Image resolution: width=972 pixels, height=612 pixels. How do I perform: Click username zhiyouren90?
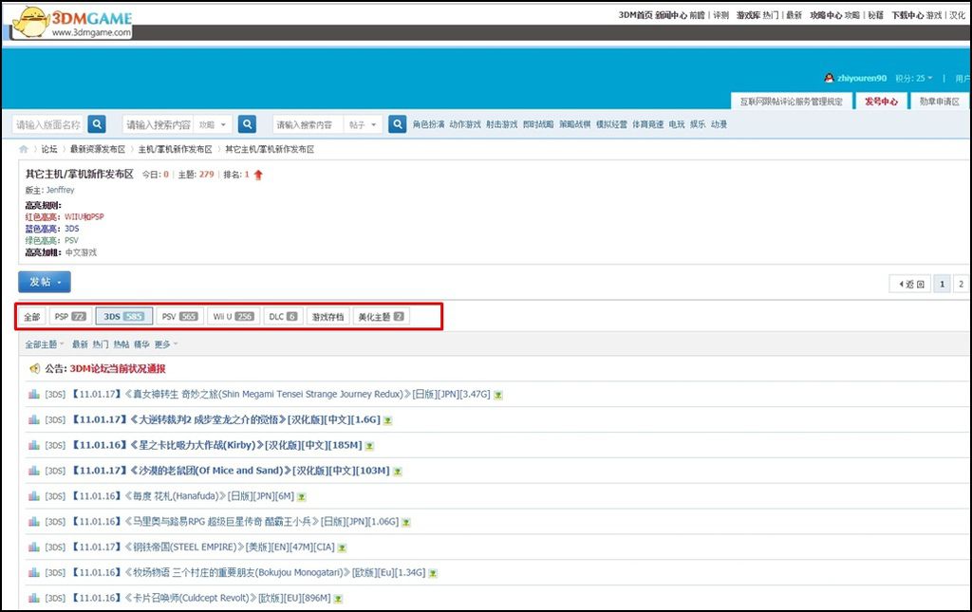pyautogui.click(x=862, y=78)
